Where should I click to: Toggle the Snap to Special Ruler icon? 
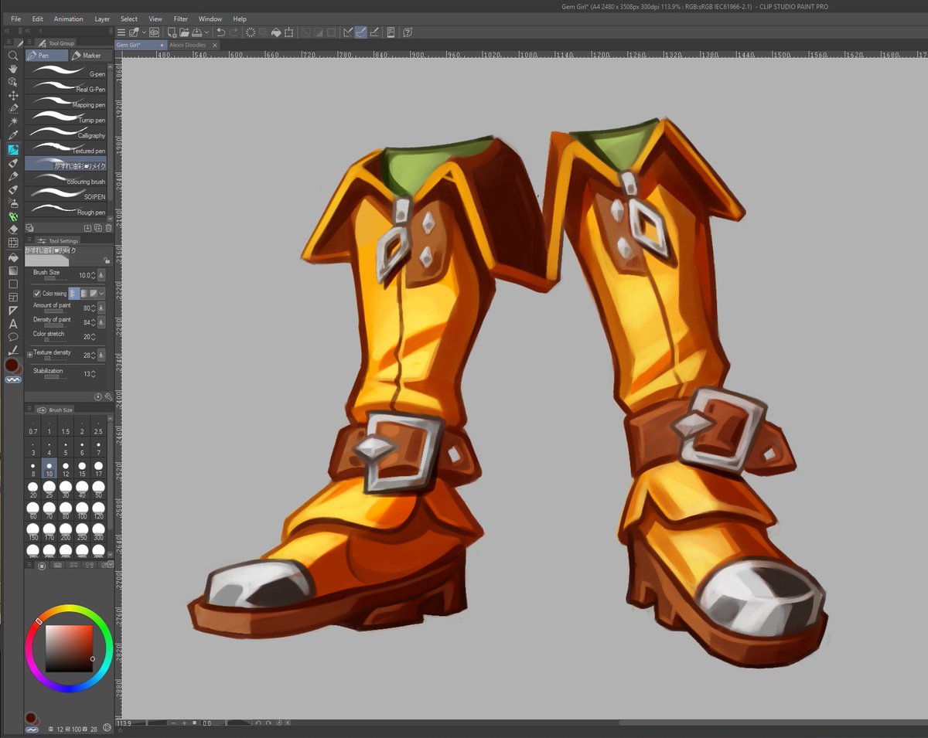(360, 32)
